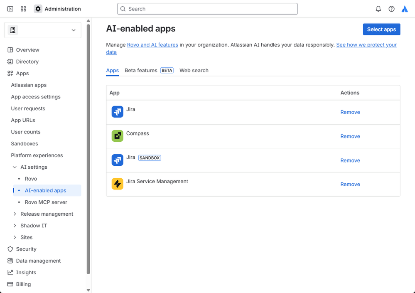Viewport: 415px width, 293px height.
Task: Remove the first Jira app
Action: pyautogui.click(x=350, y=112)
